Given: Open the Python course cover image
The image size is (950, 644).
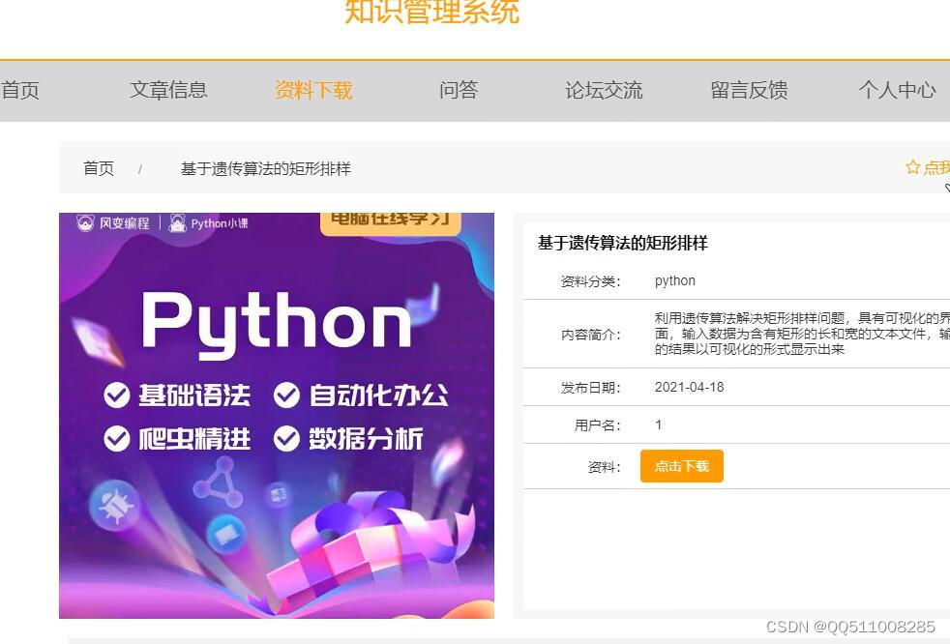Looking at the screenshot, I should [277, 416].
